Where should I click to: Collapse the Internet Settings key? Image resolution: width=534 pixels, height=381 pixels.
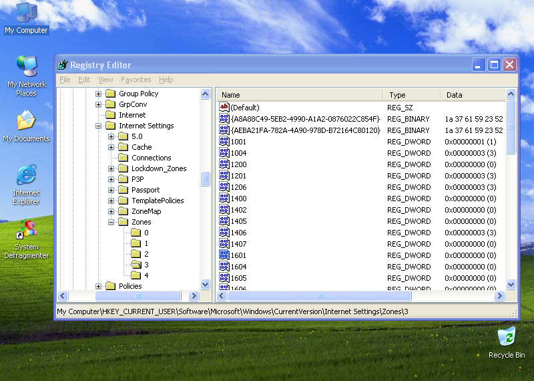98,126
